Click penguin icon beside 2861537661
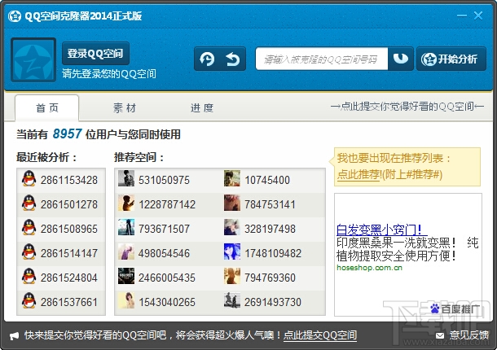This screenshot has height=350, width=497. pyautogui.click(x=29, y=300)
